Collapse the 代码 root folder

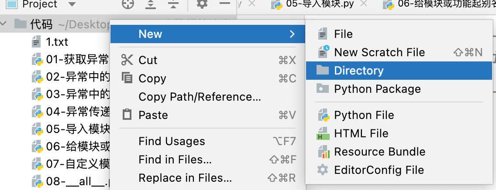[5, 24]
